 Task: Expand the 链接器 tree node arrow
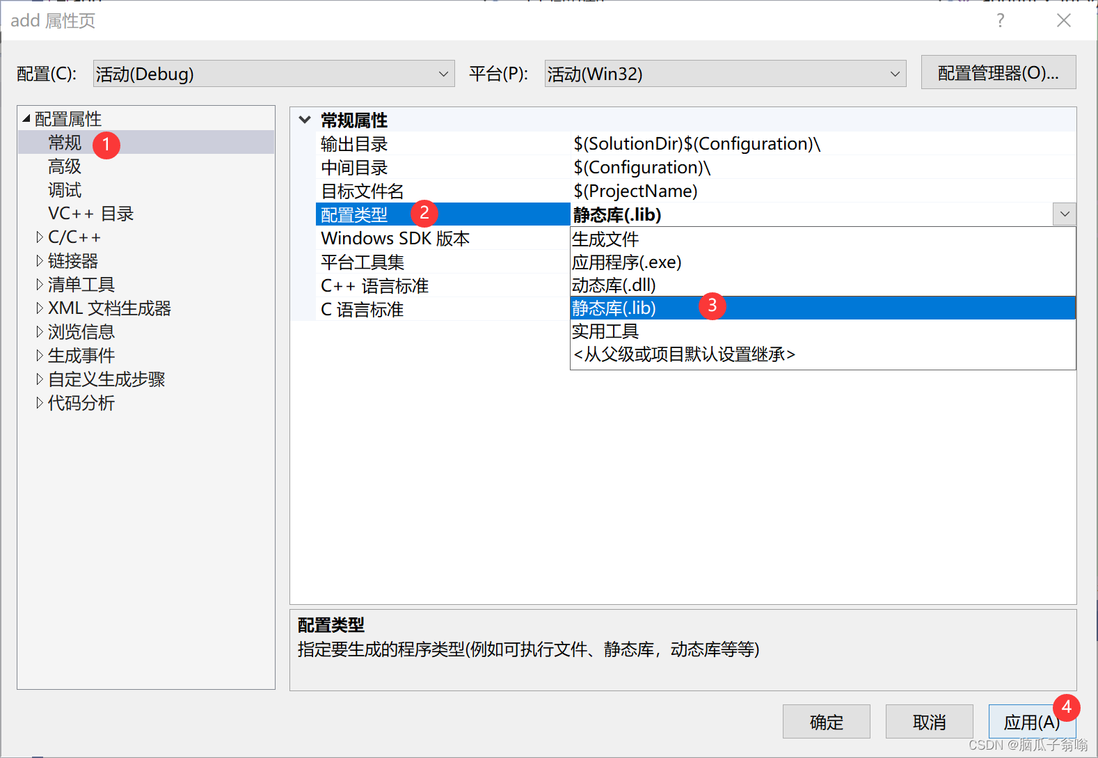point(40,261)
